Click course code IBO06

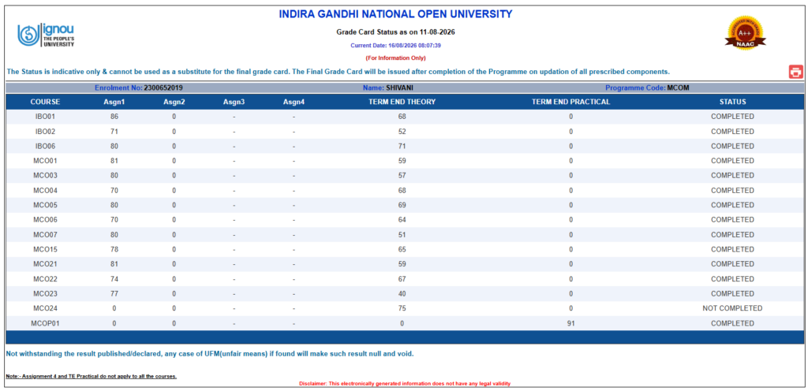(45, 146)
